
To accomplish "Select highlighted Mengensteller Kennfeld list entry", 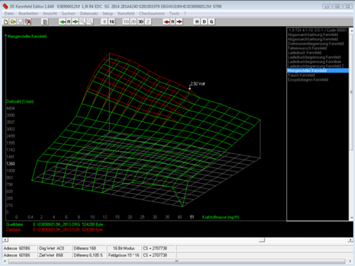I will point(317,71).
